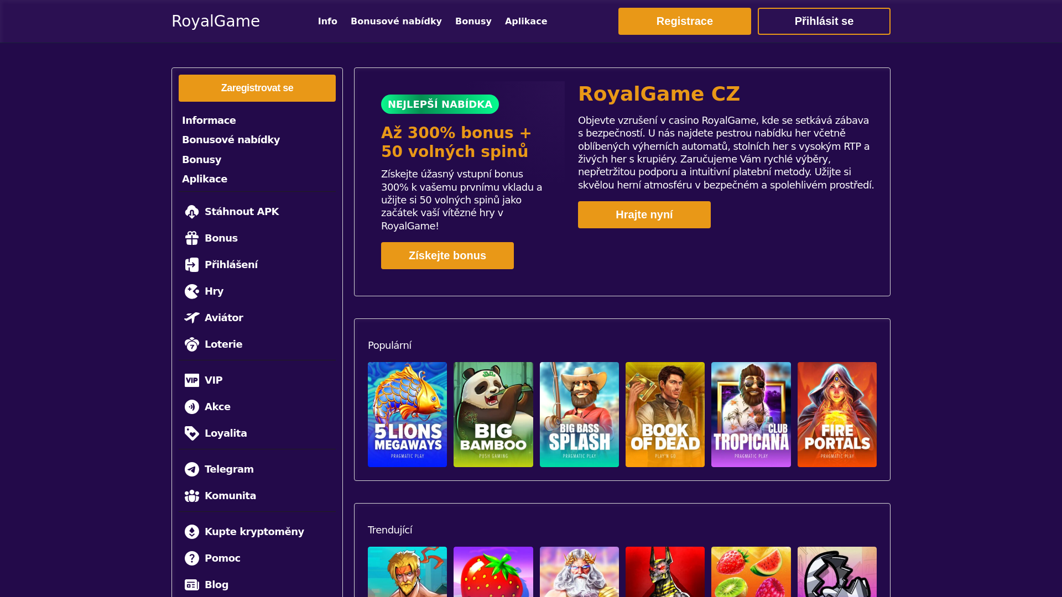Screen dimensions: 1062x597
Task: Select Bonusové nabídky in the sidebar menu
Action: pos(231,140)
